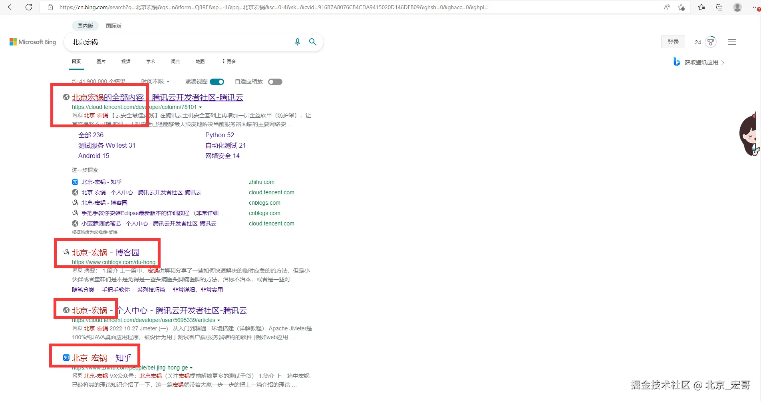Screen dimensions: 761x401
Task: Click globe favicon of first Tencent Cloud result
Action: pos(66,97)
